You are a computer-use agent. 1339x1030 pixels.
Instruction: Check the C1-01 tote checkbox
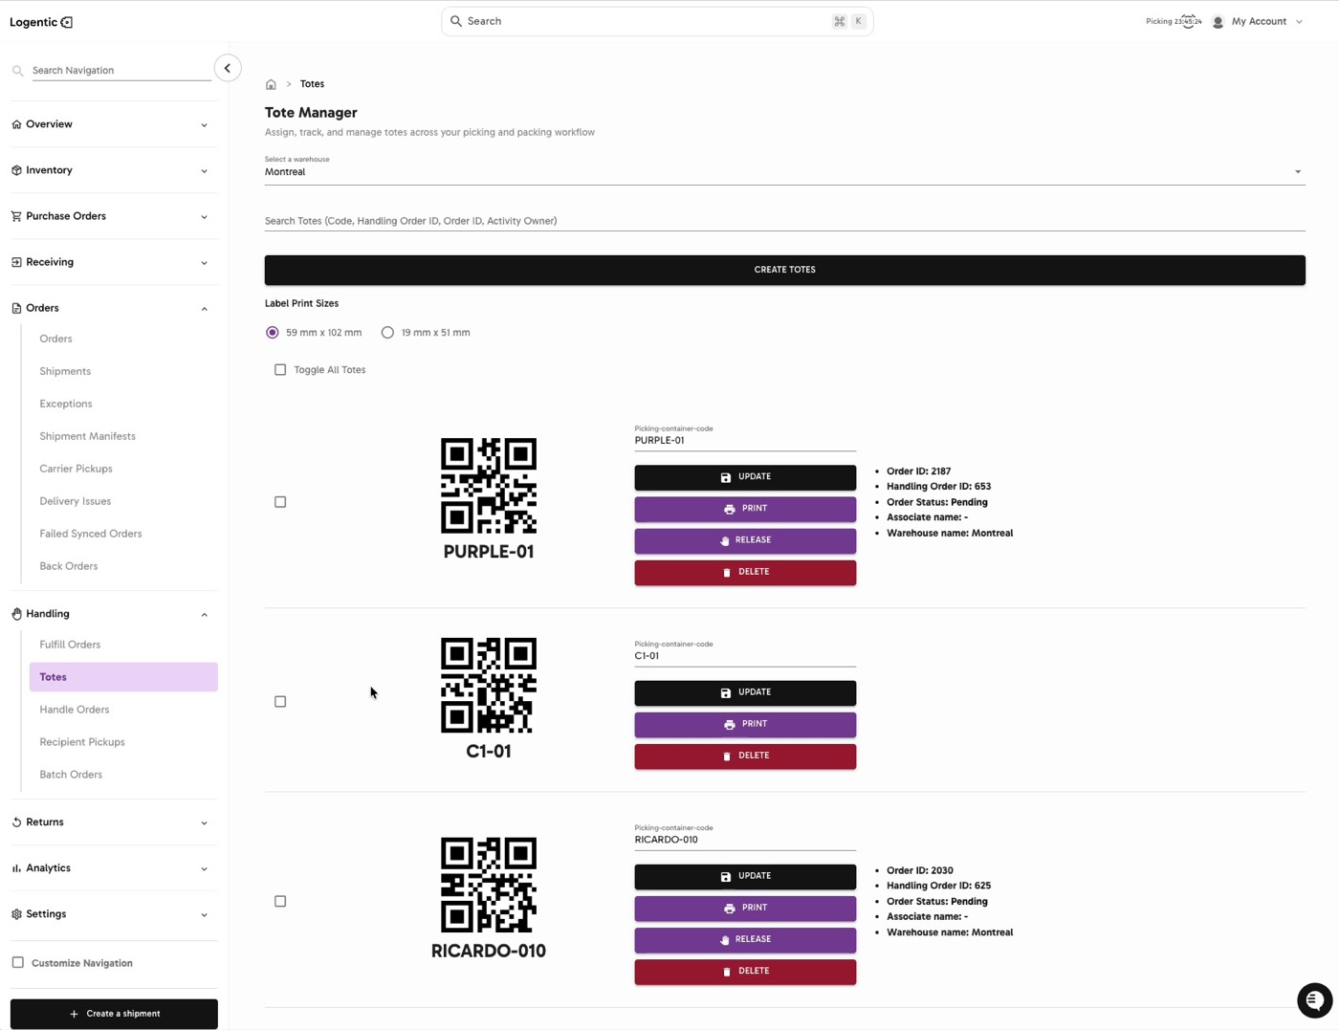[x=280, y=702]
